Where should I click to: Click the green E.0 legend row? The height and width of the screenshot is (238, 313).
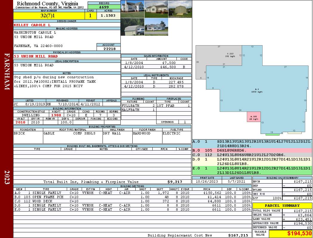[x=252, y=170]
